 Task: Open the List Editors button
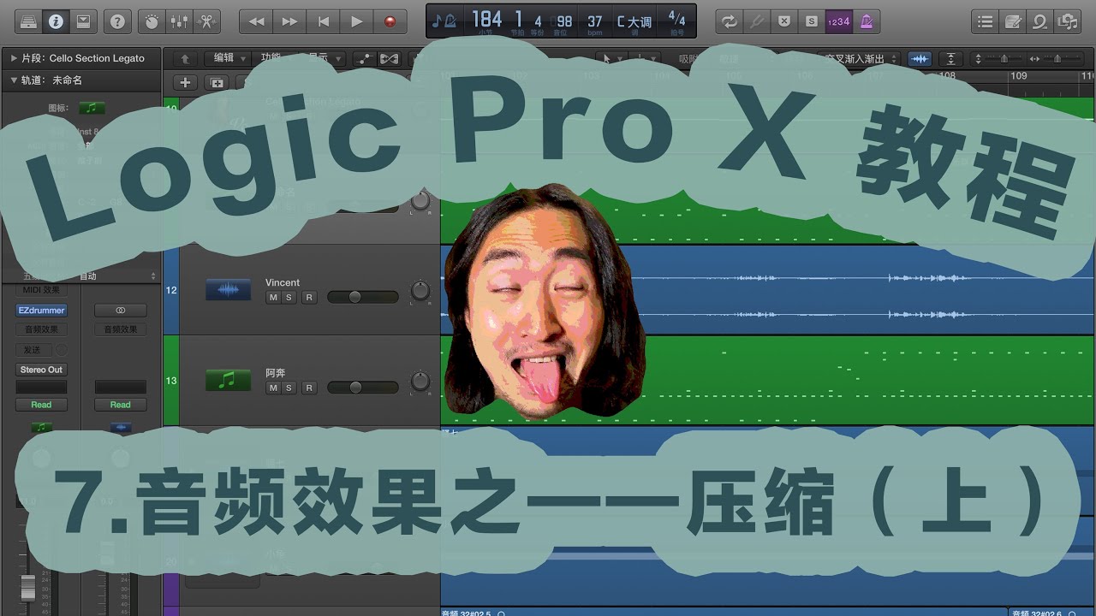[x=986, y=21]
